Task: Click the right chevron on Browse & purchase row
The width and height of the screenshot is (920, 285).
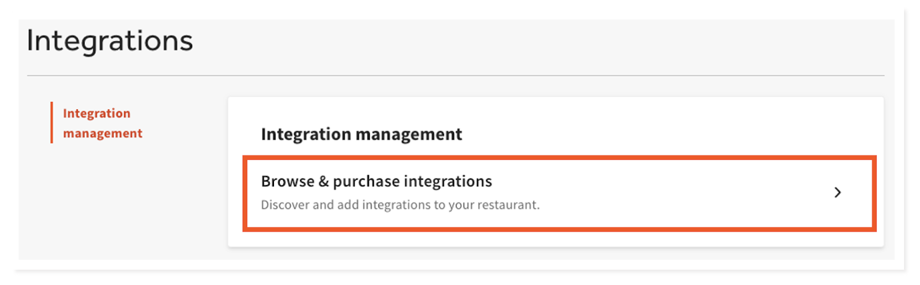Action: click(x=837, y=193)
